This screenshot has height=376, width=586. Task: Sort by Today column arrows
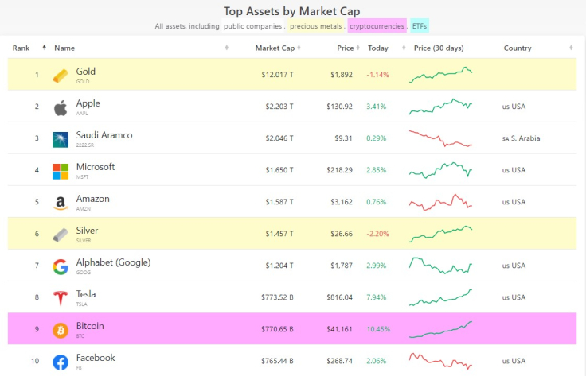[404, 48]
